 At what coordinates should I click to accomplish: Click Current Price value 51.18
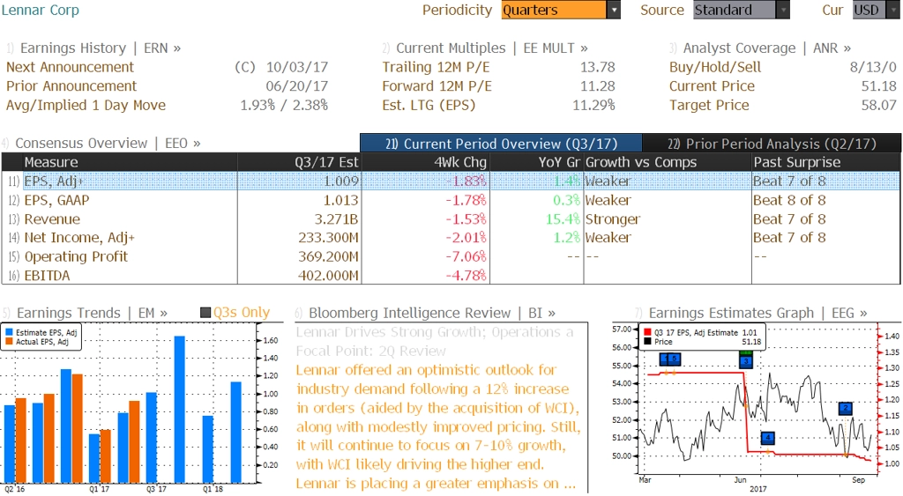pyautogui.click(x=879, y=86)
